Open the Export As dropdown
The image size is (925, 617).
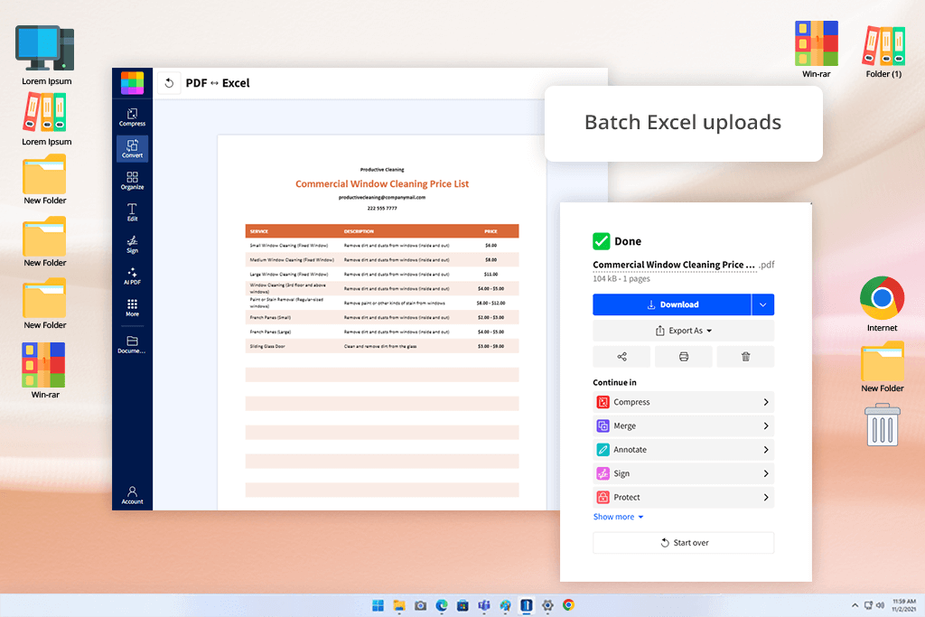coord(684,331)
